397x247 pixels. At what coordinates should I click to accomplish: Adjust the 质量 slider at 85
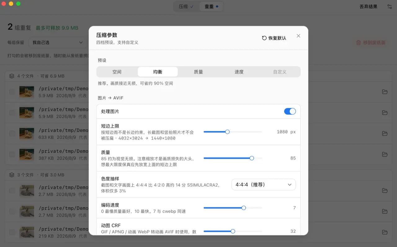[233, 158]
